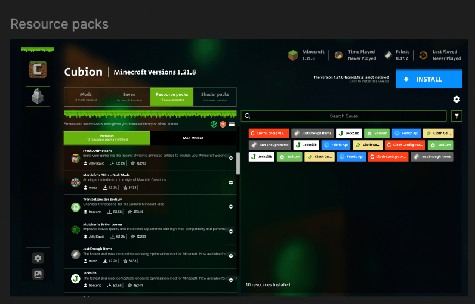Click Motschen's Better Leaves thumbnail
This screenshot has width=475, height=304.
[x=75, y=230]
